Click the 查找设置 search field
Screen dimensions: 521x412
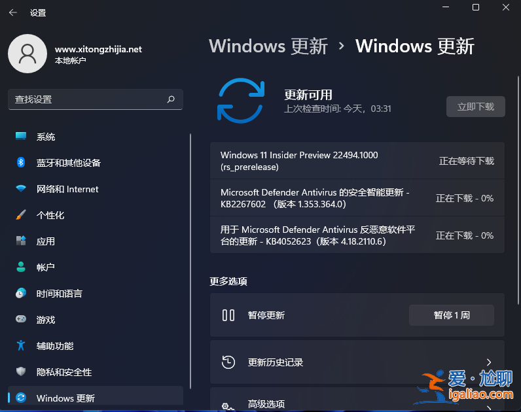click(x=96, y=99)
